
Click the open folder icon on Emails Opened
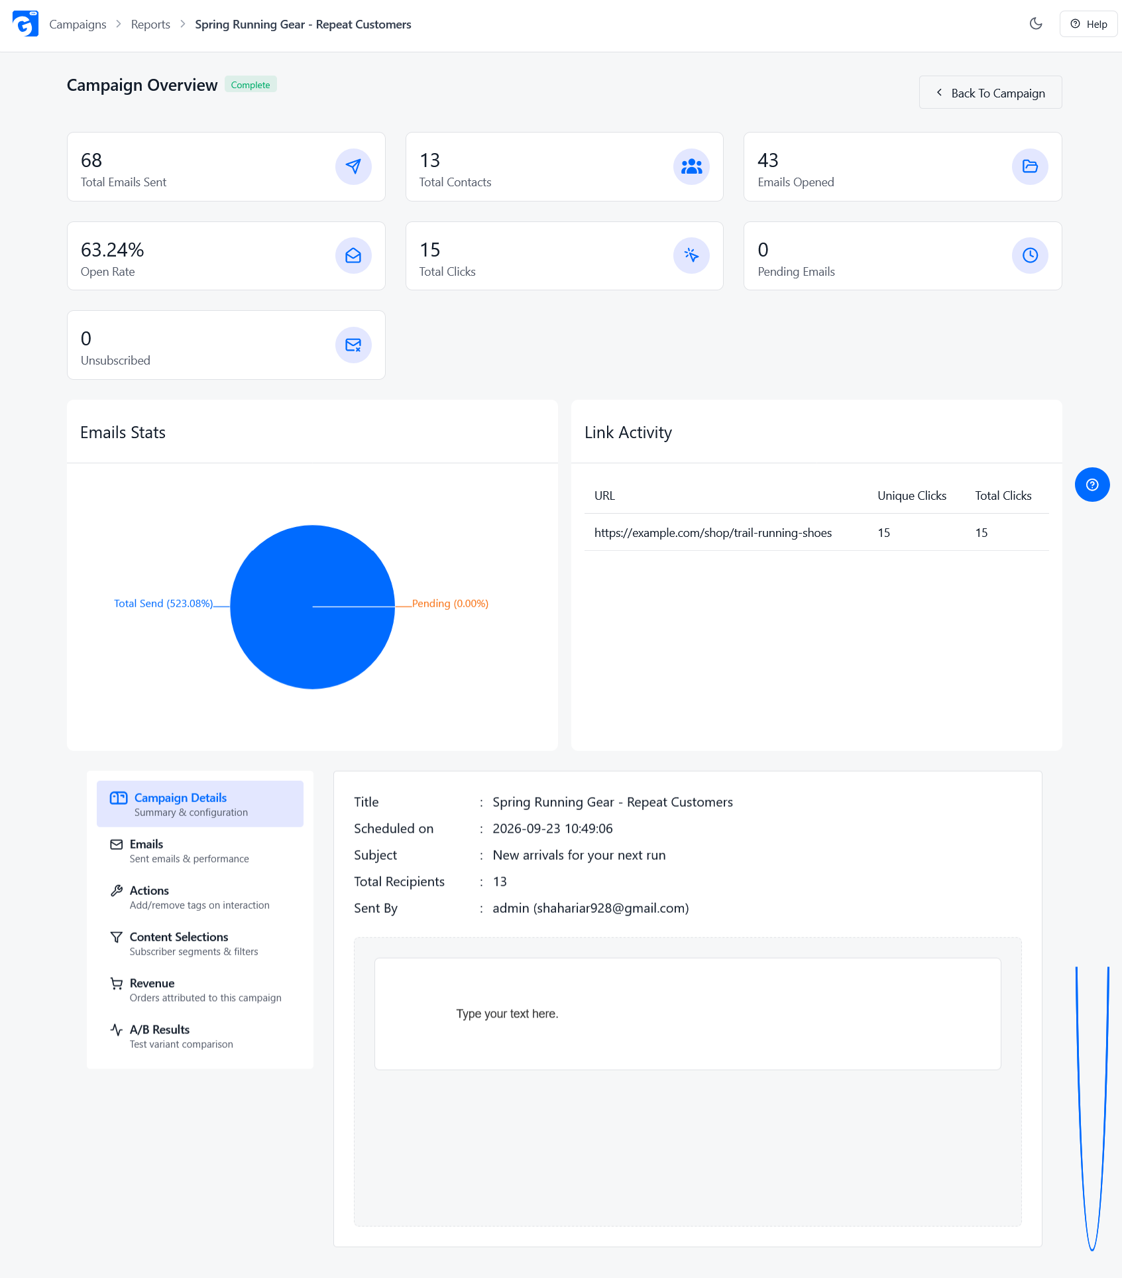click(1030, 166)
